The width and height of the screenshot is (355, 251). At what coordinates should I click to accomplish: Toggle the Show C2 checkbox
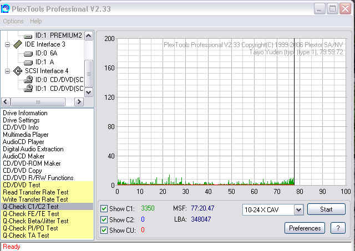104,219
